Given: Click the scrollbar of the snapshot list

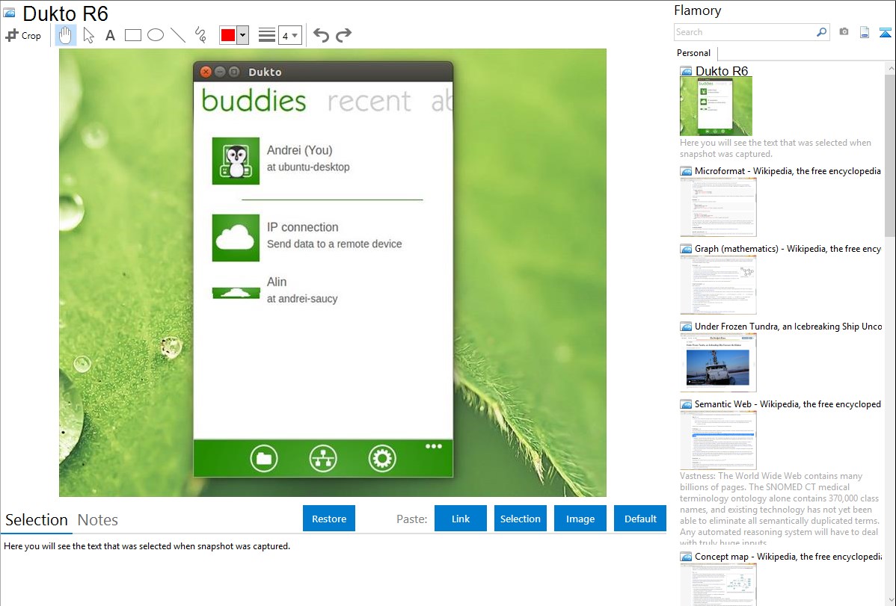Looking at the screenshot, I should pyautogui.click(x=890, y=154).
